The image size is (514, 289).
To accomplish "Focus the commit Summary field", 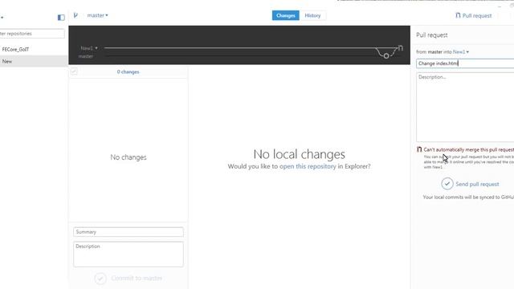I will pos(128,232).
